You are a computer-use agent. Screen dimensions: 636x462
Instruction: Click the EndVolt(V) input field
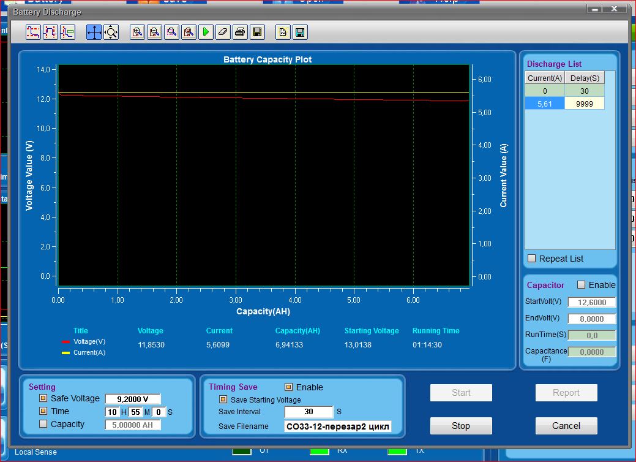(591, 319)
